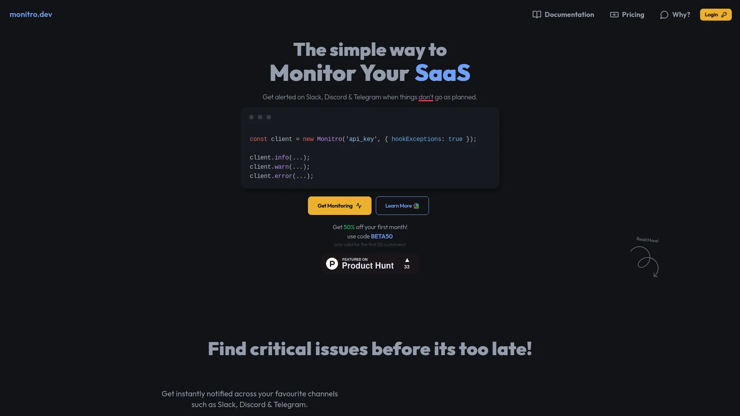Click the api_key code input field

(362, 139)
